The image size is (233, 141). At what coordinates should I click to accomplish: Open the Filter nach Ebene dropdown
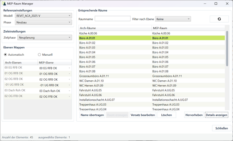click(x=173, y=19)
